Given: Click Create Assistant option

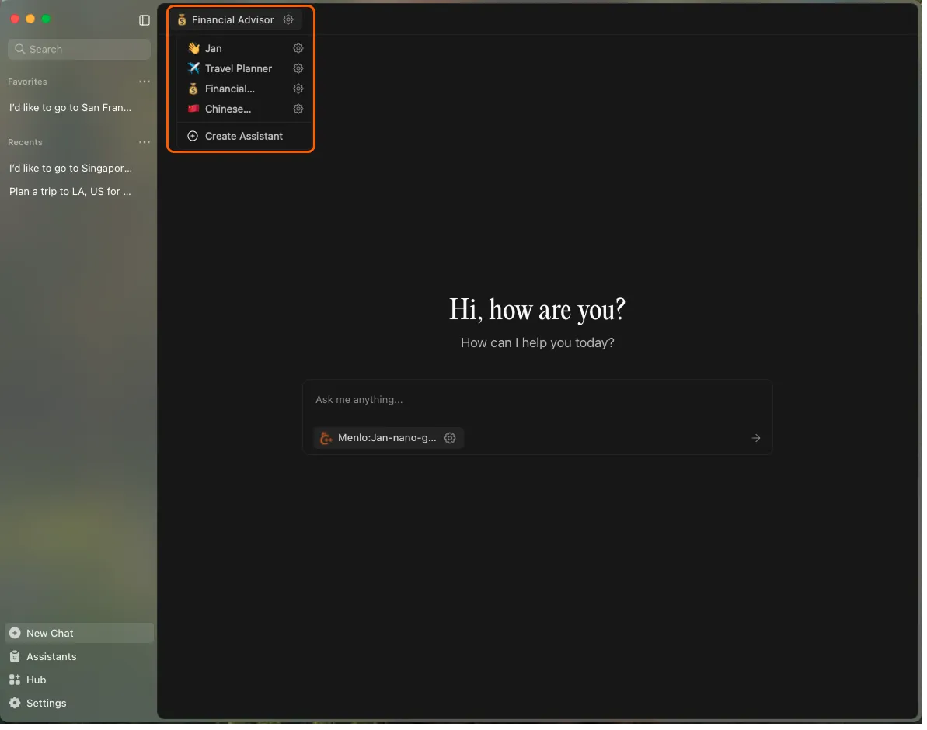Looking at the screenshot, I should (243, 136).
